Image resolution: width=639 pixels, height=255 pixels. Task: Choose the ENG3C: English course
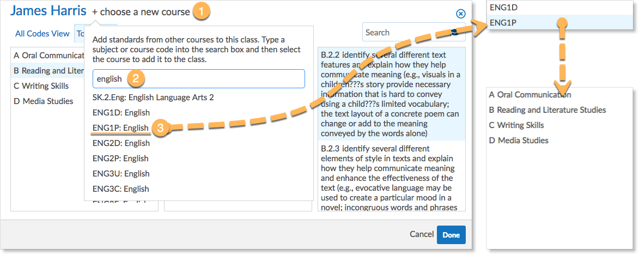pyautogui.click(x=121, y=189)
